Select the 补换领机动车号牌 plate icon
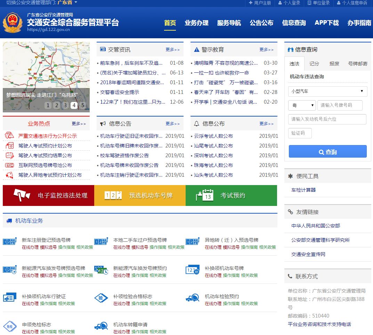The image size is (373, 335). pyautogui.click(x=193, y=269)
